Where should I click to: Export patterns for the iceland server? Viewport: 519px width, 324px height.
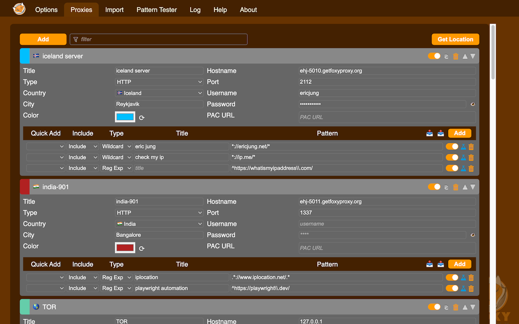(x=441, y=133)
